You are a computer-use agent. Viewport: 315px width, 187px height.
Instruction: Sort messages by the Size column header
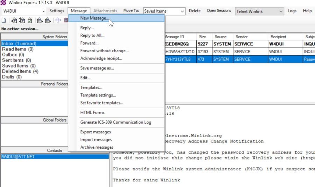coord(202,37)
